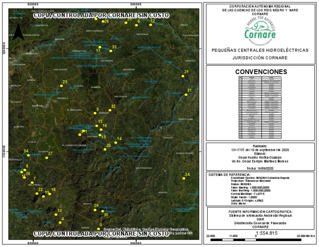Screen dimensions: 319x247
Task: Select yellow marker 7 above Abejorral
Action: [32, 183]
